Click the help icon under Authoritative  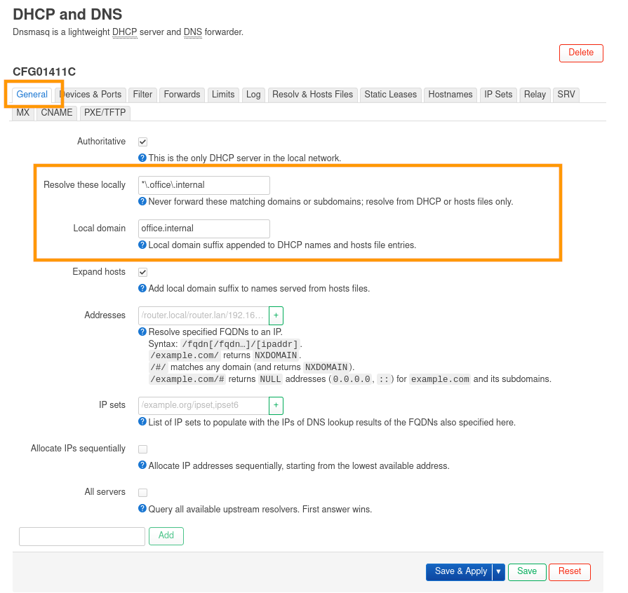pyautogui.click(x=142, y=158)
